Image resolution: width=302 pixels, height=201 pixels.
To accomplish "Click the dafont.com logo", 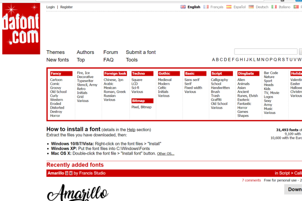I will click(x=21, y=28).
